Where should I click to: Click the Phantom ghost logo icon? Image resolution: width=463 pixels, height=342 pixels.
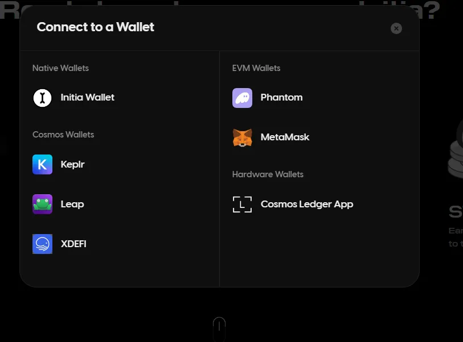click(x=242, y=98)
